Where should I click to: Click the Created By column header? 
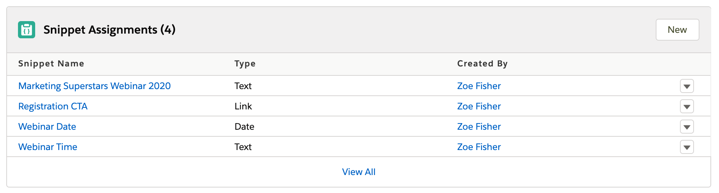click(x=483, y=64)
